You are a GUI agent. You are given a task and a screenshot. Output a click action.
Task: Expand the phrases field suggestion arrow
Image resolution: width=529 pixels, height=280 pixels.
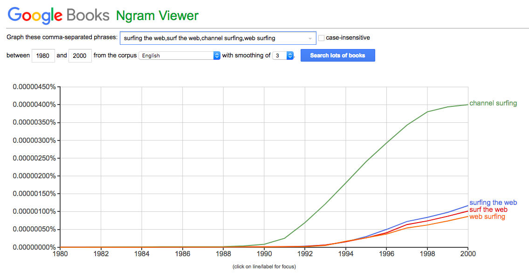[x=310, y=39]
